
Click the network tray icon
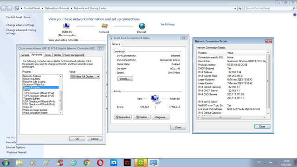[276, 163]
